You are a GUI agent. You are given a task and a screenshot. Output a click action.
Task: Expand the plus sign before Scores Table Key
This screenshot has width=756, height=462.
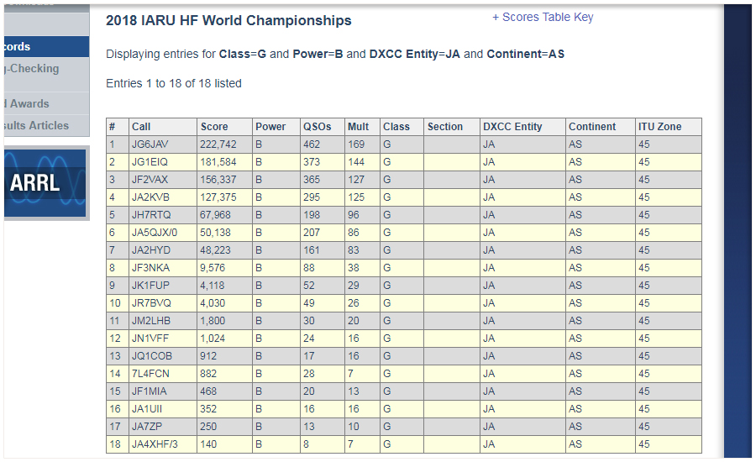click(496, 17)
